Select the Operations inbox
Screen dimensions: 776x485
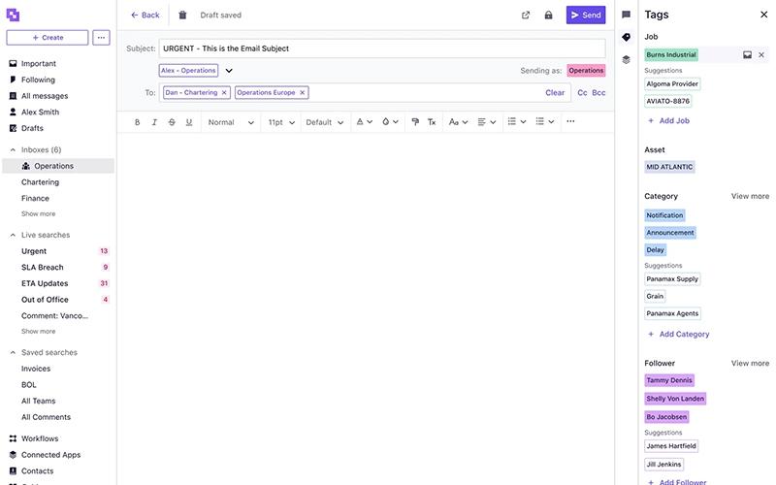[58, 166]
